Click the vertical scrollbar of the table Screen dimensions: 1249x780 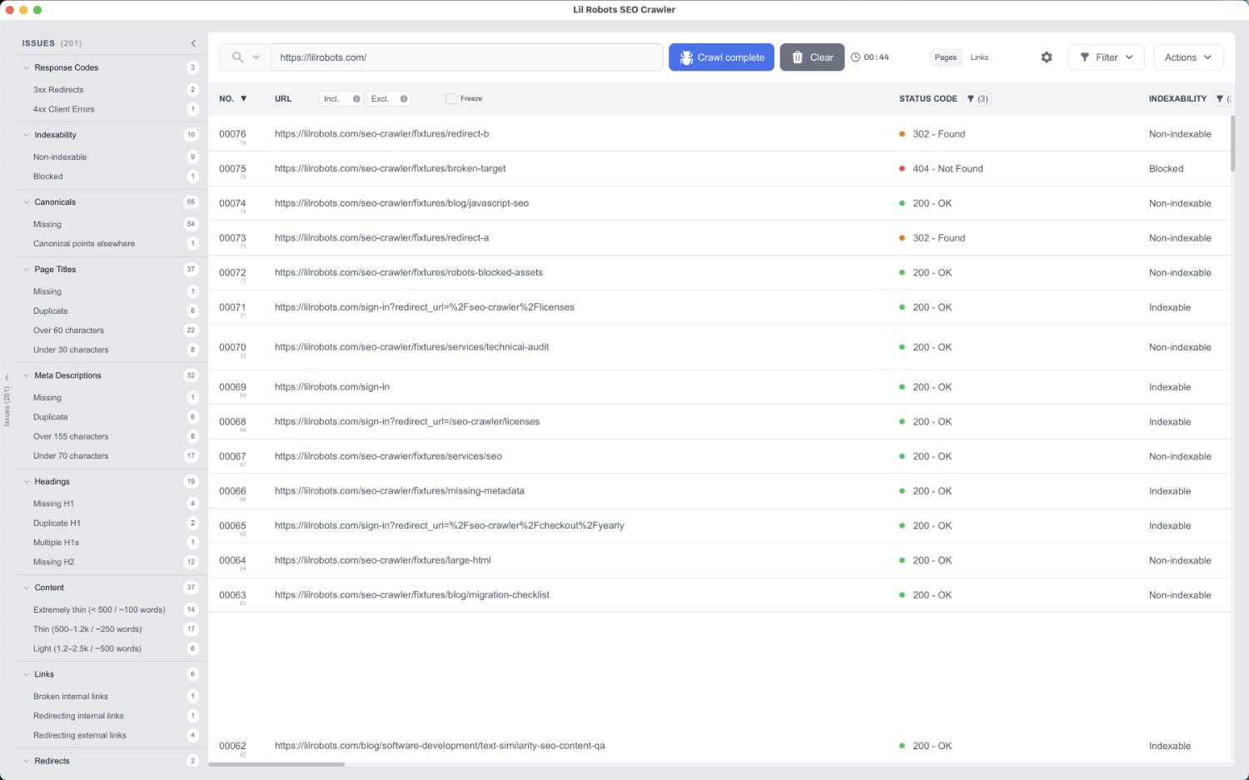click(x=1233, y=143)
